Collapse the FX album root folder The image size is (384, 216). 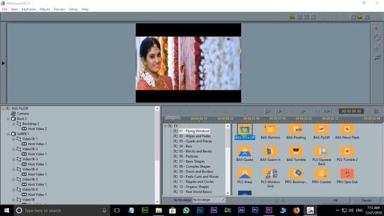coord(166,126)
